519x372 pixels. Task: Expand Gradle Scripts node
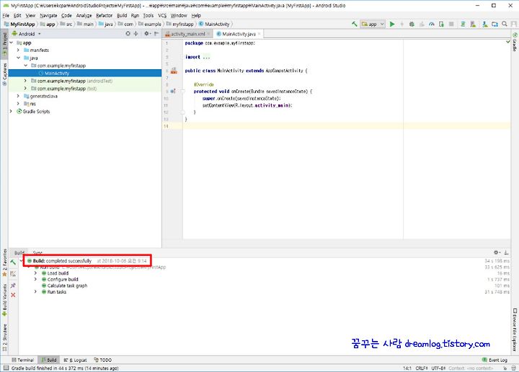pos(12,111)
